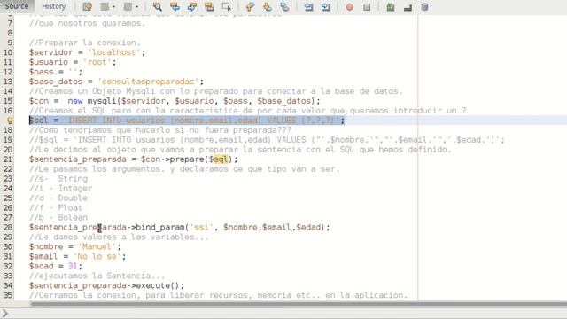The height and width of the screenshot is (319, 567).
Task: Click 'bind_param' on line 28
Action: (159, 227)
